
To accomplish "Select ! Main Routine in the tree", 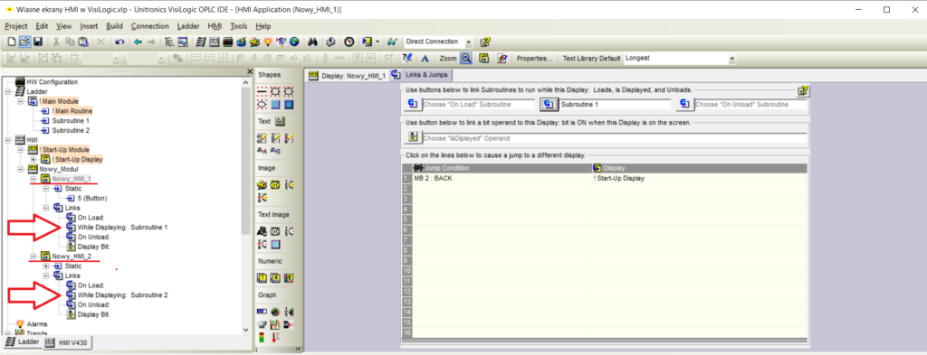I will 72,111.
